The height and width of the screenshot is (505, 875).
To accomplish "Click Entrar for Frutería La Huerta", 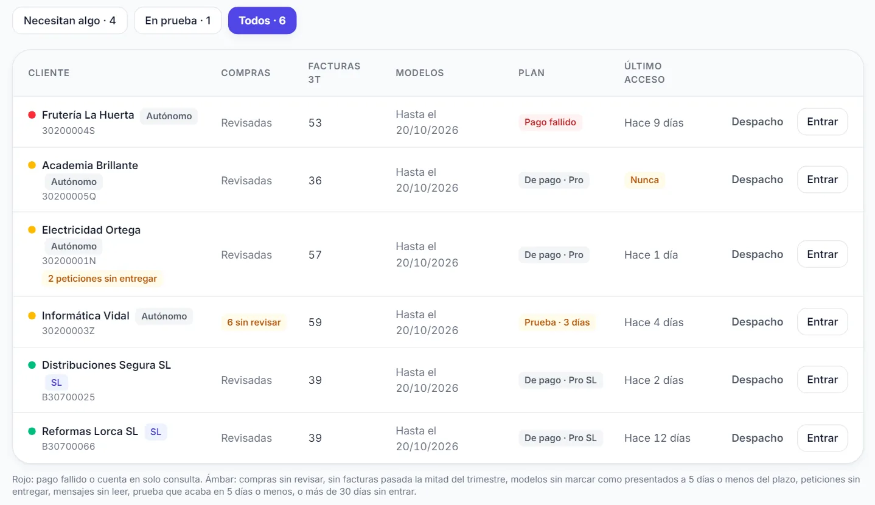I will 822,122.
